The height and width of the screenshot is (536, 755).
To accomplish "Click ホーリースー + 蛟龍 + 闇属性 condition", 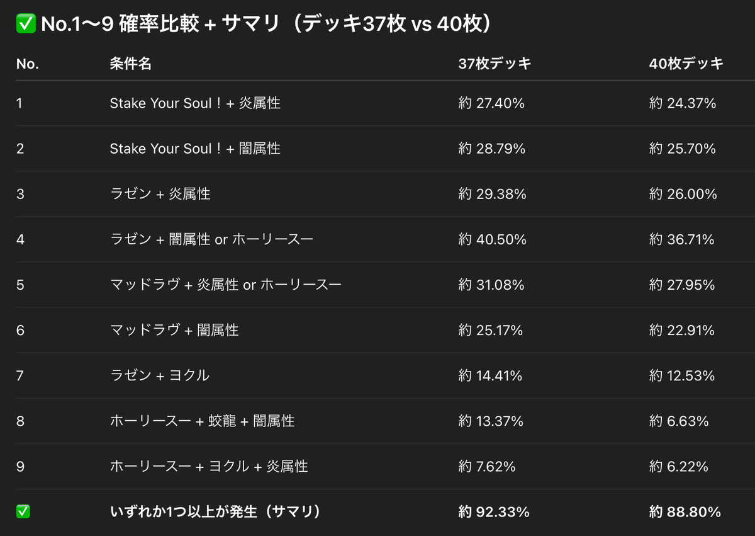I will coord(202,421).
